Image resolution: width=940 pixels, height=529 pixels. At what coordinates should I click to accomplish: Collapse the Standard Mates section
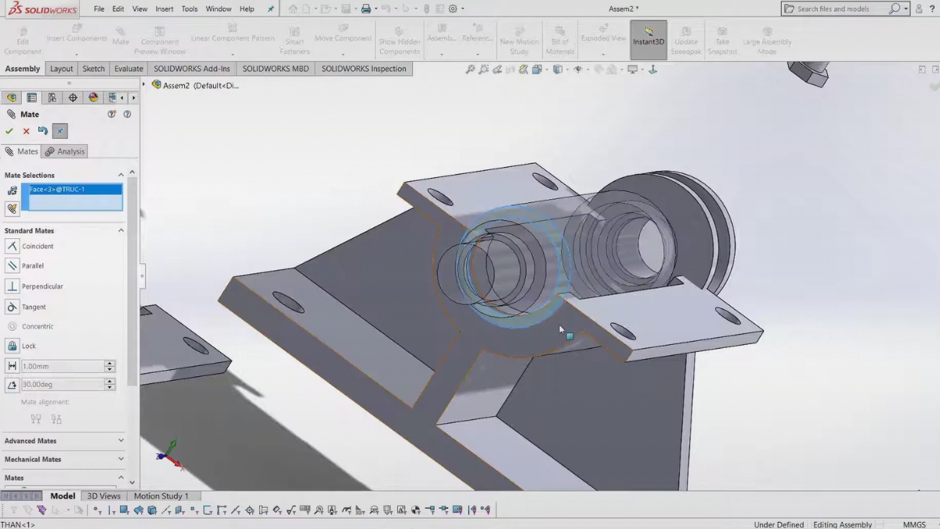(x=121, y=230)
